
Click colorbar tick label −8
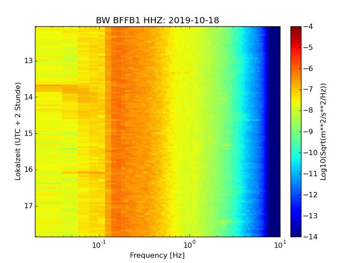308,110
